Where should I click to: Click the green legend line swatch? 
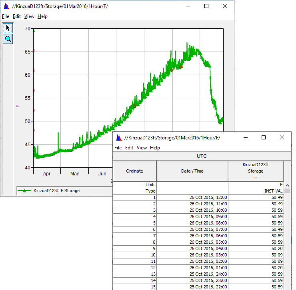[25, 191]
